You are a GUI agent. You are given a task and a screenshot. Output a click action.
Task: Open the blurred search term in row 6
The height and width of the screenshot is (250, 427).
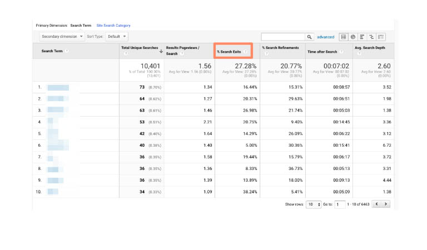[58, 145]
